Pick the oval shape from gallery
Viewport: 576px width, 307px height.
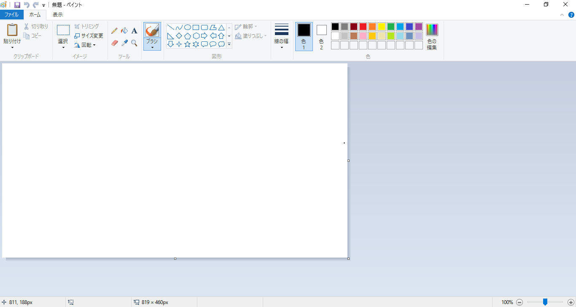(187, 27)
